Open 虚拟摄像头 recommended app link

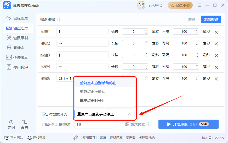pyautogui.click(x=147, y=138)
